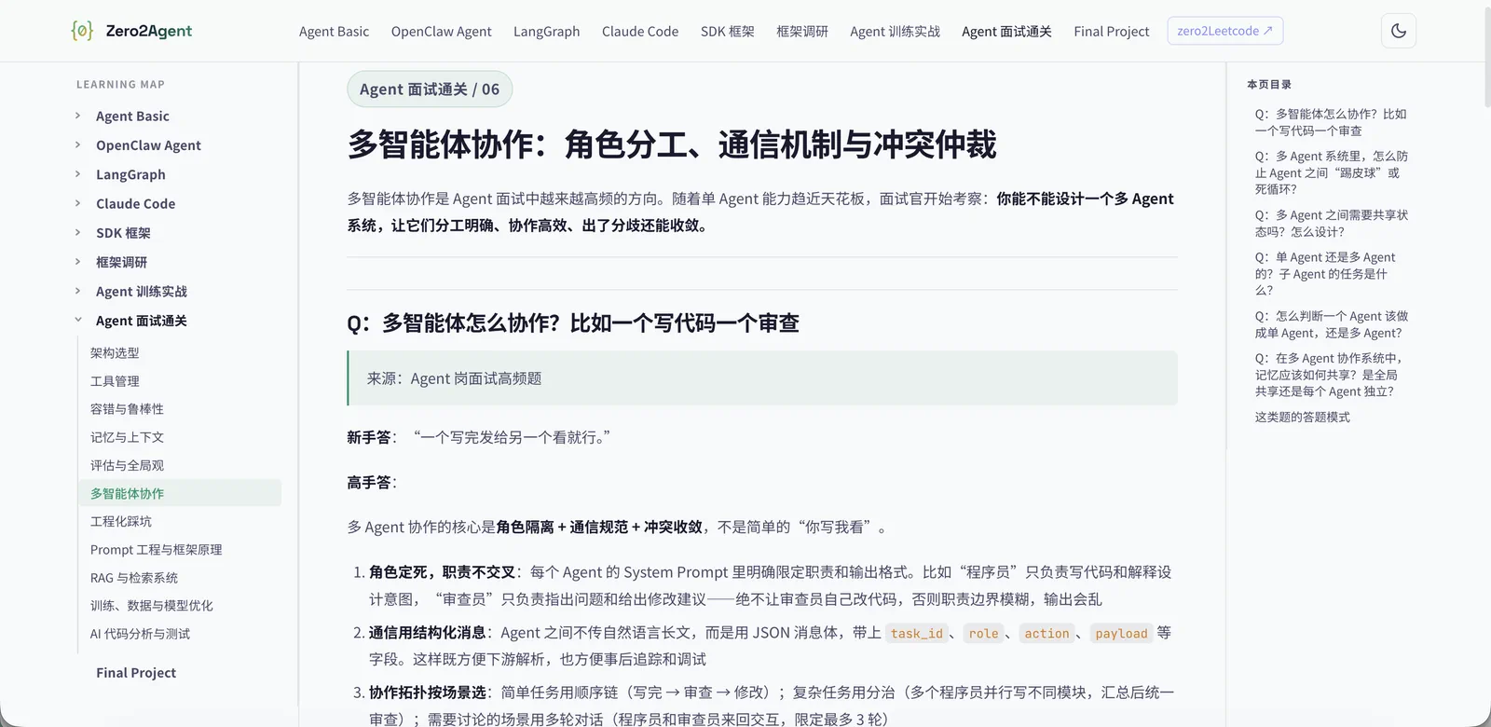Expand Agent 训练实战 sidebar chevron
This screenshot has width=1491, height=727.
pyautogui.click(x=77, y=291)
